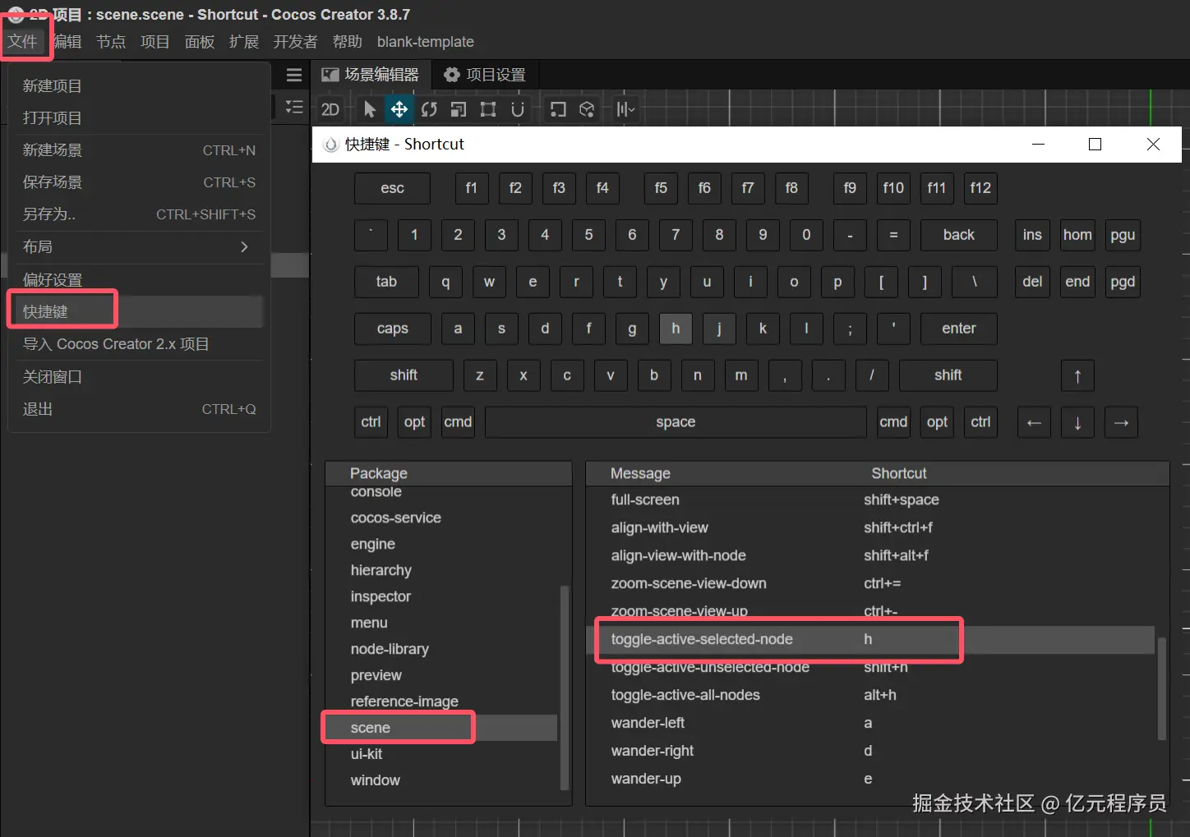Select the Move transform tool

[399, 109]
